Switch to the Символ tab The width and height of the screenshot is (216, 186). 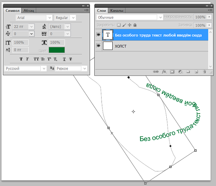click(x=12, y=10)
